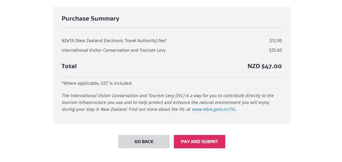Click the NZD currency code in total
Image resolution: width=342 pixels, height=162 pixels.
point(254,66)
